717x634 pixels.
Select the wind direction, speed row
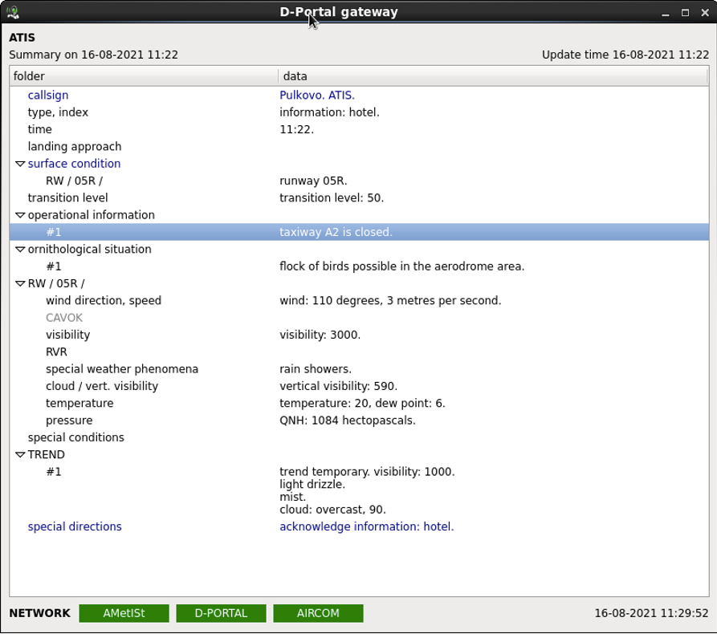(104, 301)
